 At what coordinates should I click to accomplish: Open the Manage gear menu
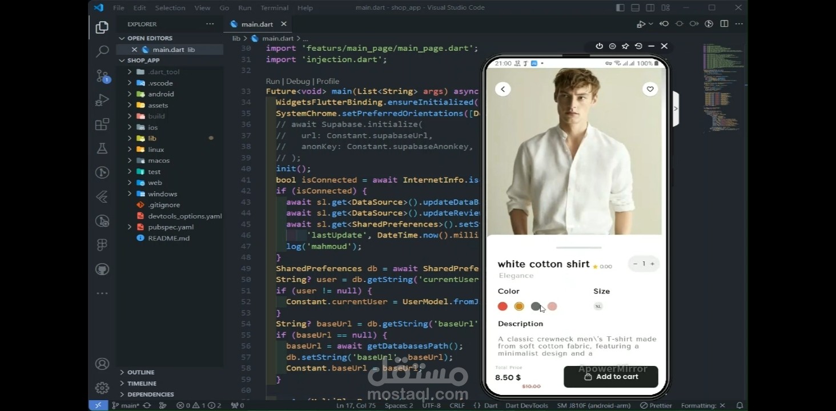pyautogui.click(x=102, y=388)
